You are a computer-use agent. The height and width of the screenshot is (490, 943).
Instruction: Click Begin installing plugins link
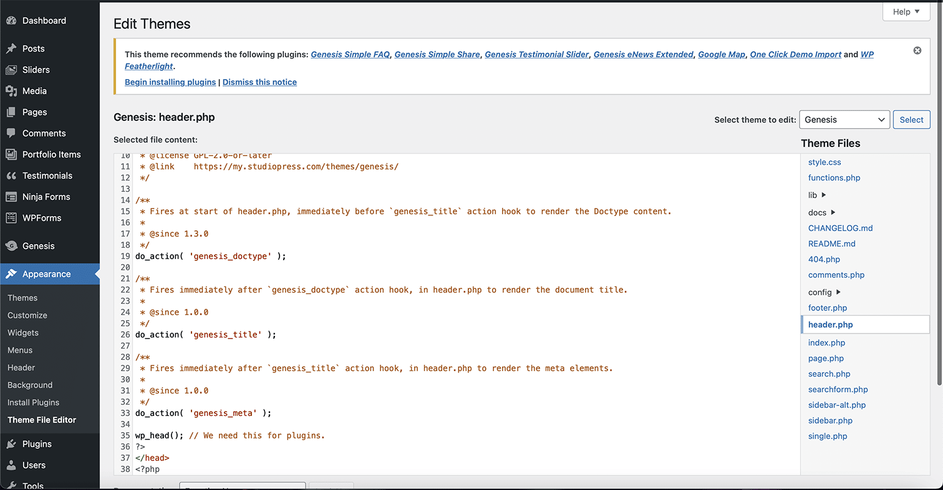tap(170, 82)
